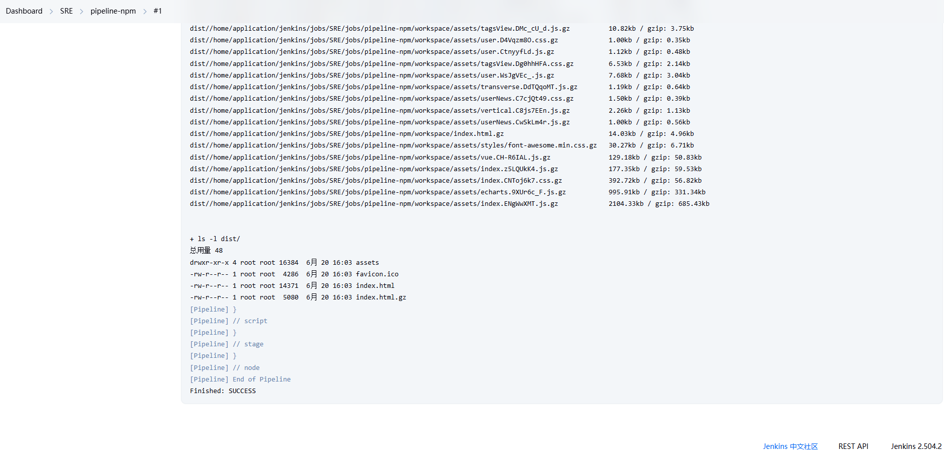
Task: Click the assets directory listing entry
Action: [367, 263]
